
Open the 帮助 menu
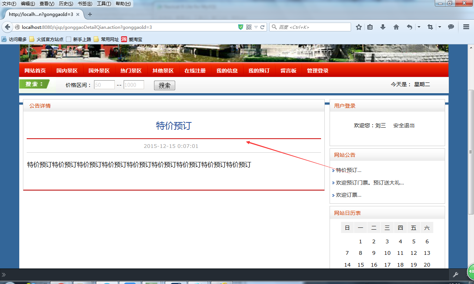[x=123, y=4]
